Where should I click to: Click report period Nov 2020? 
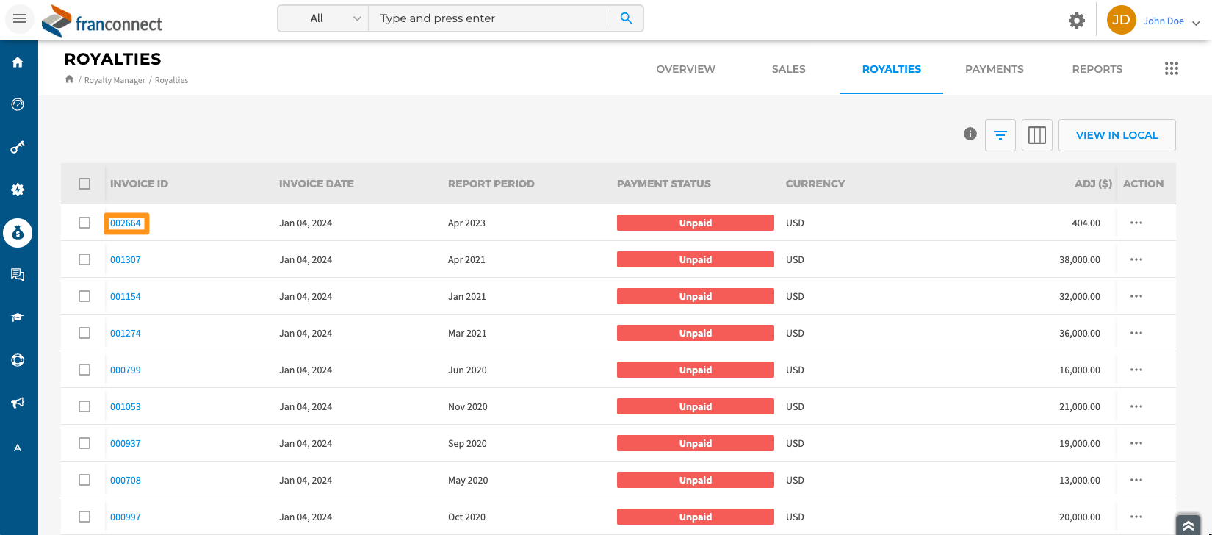(x=468, y=406)
